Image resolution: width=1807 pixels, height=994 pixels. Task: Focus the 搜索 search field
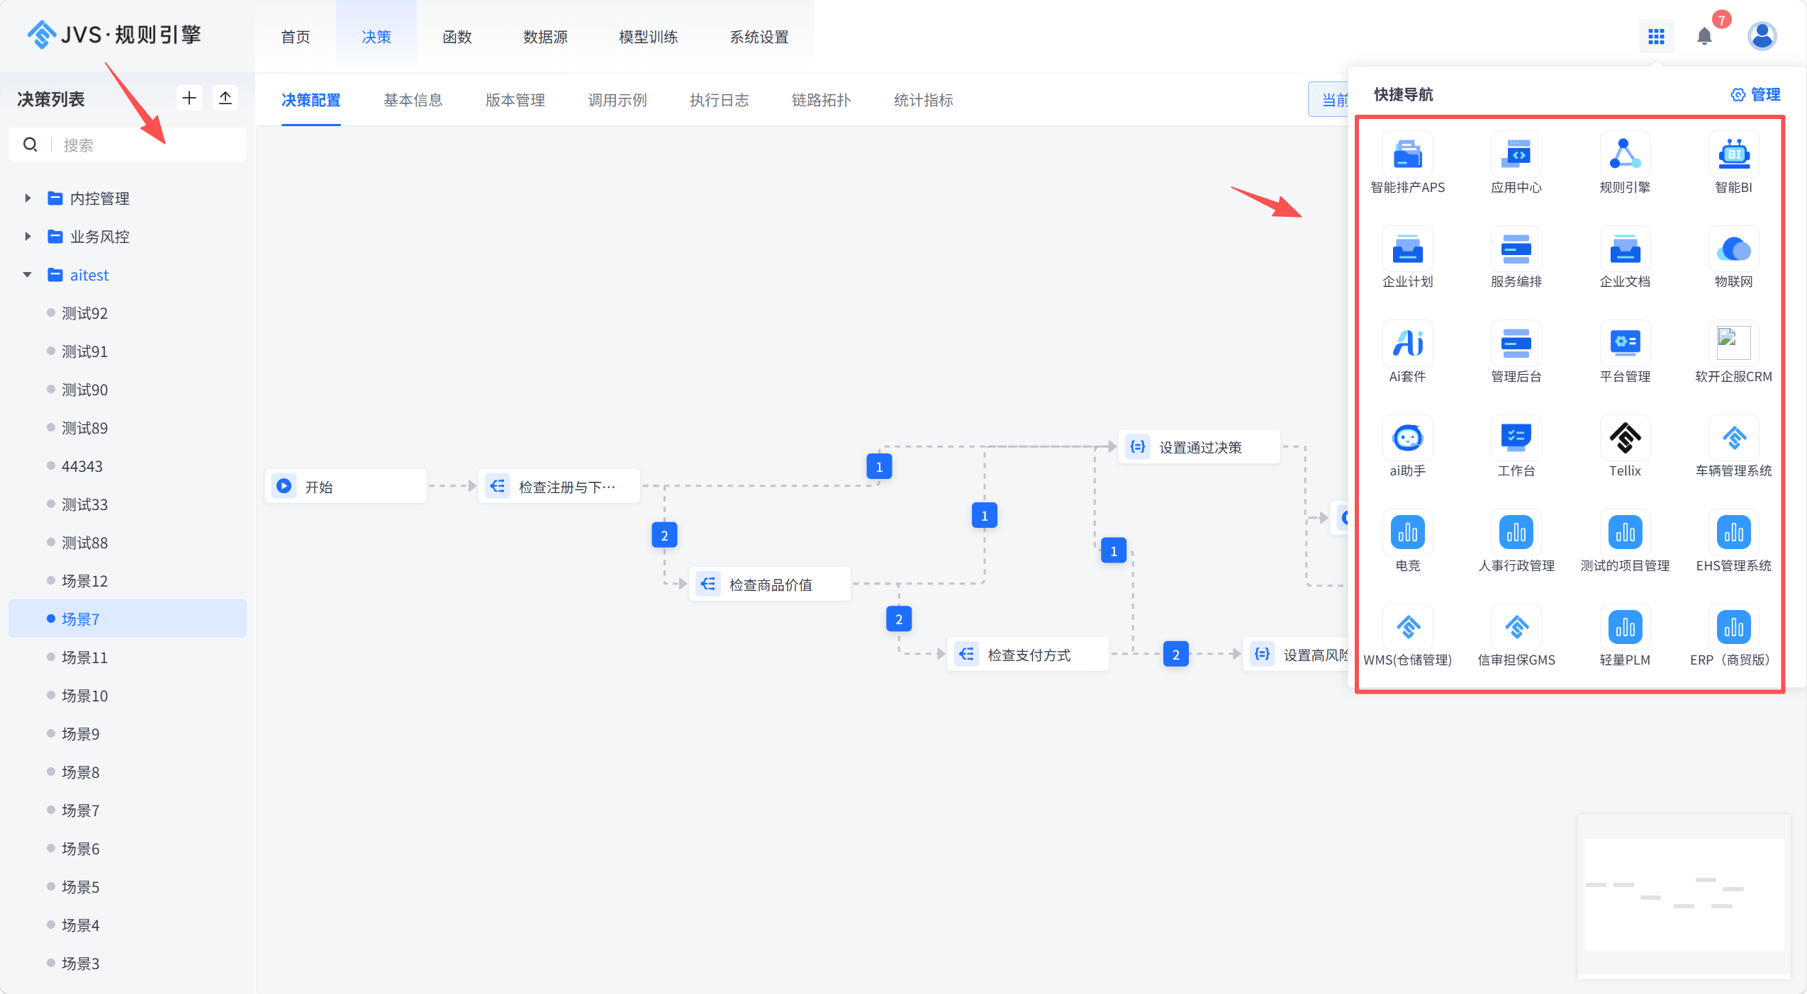pos(128,145)
